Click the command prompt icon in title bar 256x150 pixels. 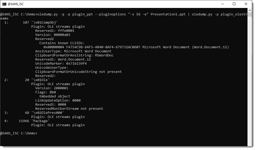pos(4,4)
